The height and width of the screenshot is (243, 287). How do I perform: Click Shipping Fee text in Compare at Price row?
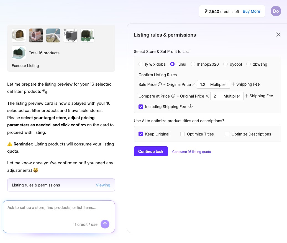(261, 96)
